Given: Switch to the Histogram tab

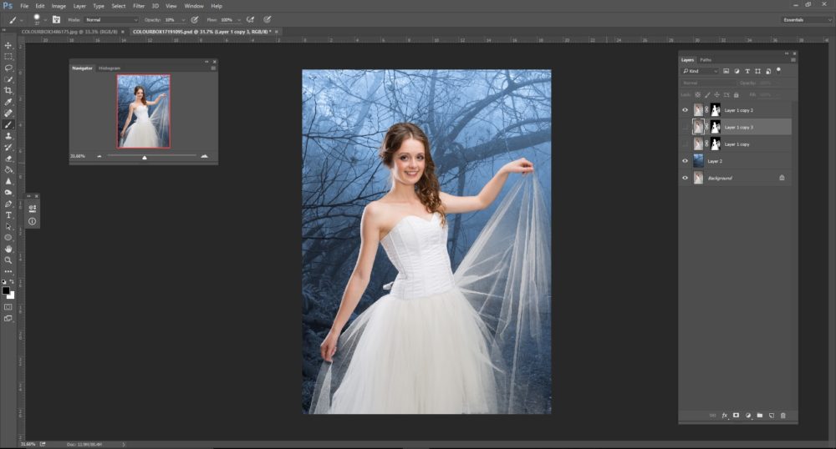Looking at the screenshot, I should pyautogui.click(x=110, y=68).
